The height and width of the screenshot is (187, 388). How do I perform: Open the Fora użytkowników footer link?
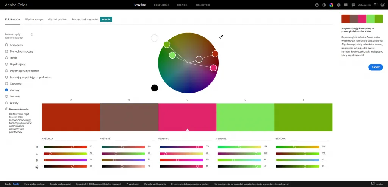point(34,184)
